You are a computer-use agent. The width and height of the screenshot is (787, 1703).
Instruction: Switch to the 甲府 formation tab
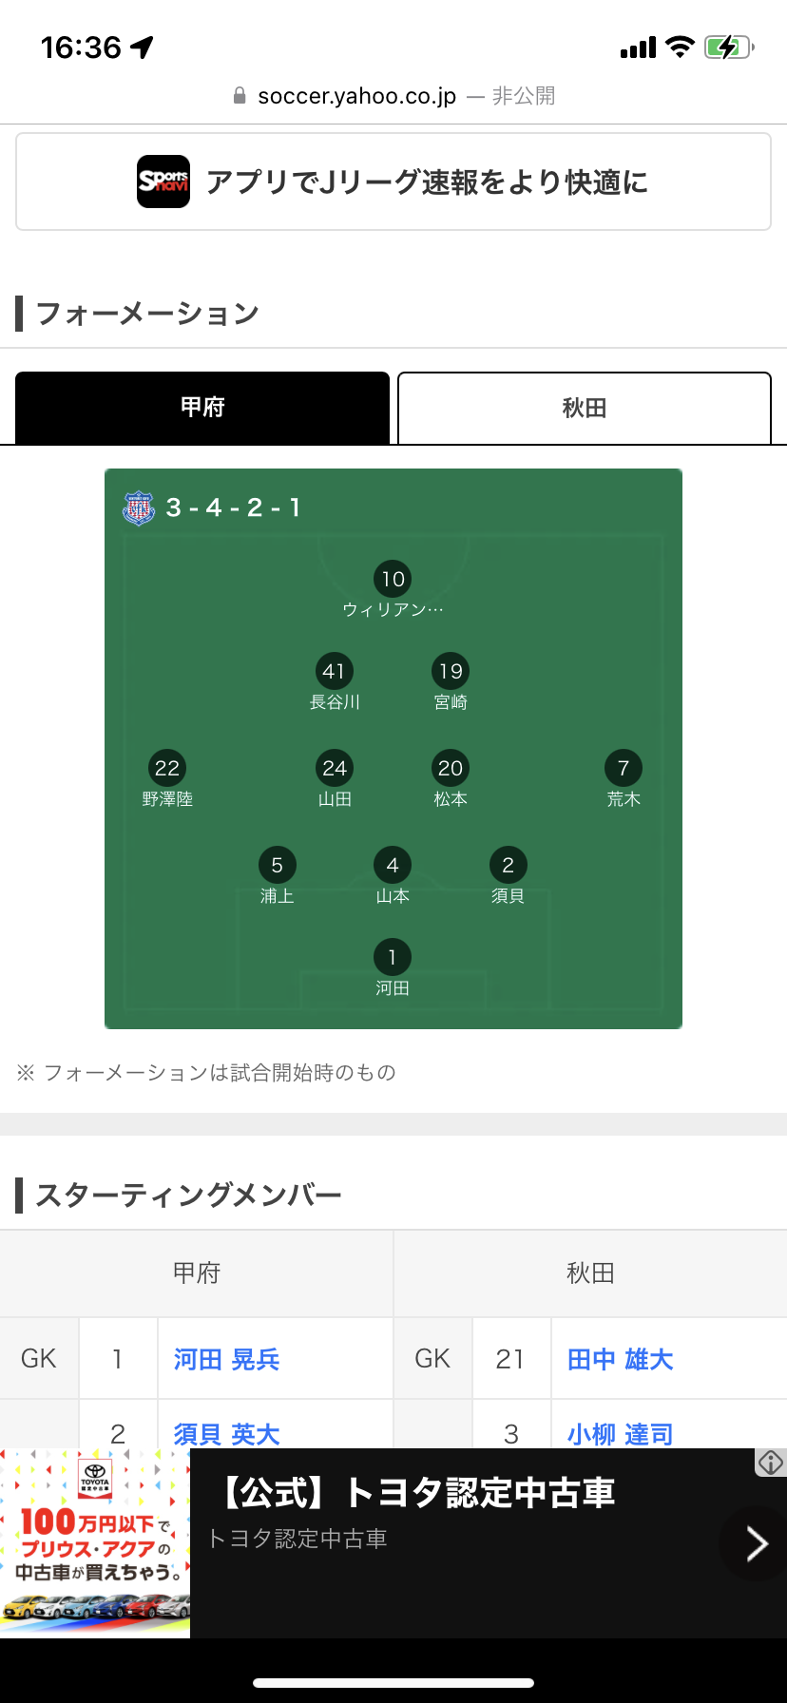(202, 408)
